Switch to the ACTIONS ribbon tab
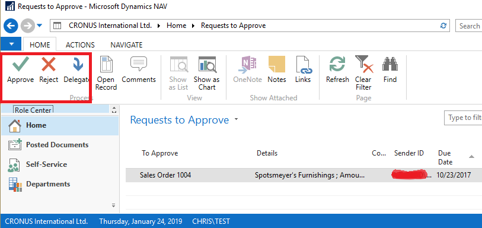Viewport: 482px width, 228px height. coord(80,45)
